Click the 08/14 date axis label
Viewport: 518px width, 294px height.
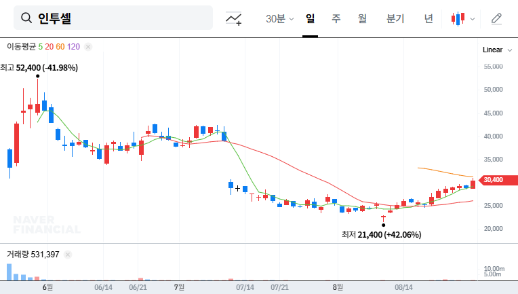[x=403, y=287]
